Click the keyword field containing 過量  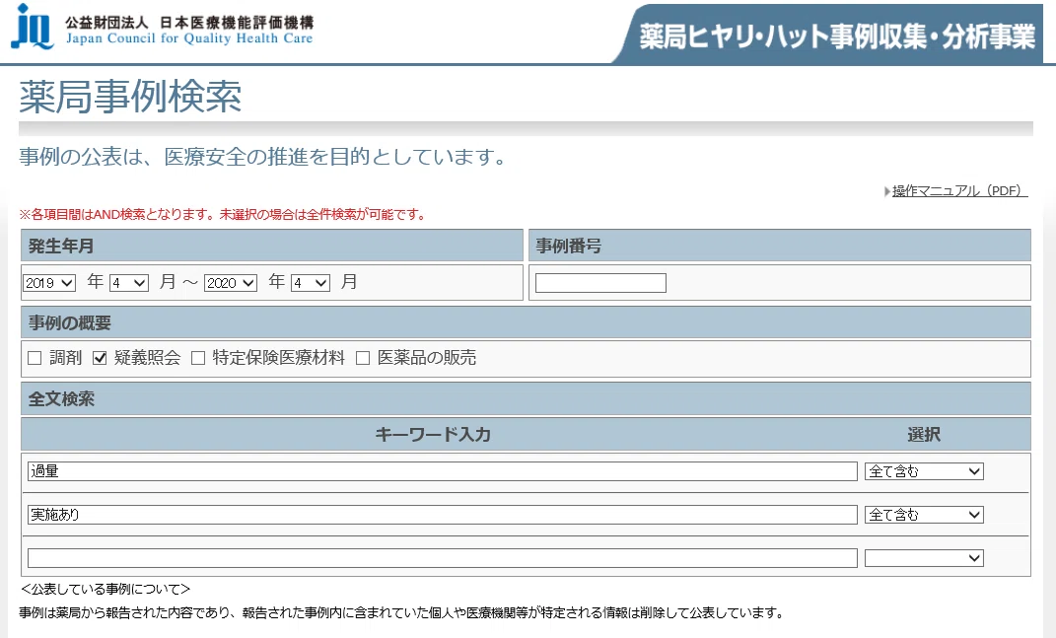[x=443, y=471]
